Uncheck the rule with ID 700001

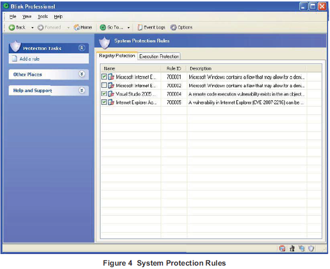pyautogui.click(x=104, y=76)
